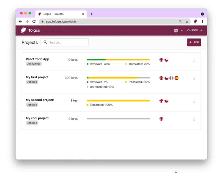The image size is (222, 173).
Task: Open the React Todo App three-dot menu
Action: (x=194, y=60)
